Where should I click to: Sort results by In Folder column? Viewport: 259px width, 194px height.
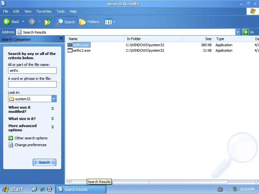(x=153, y=39)
